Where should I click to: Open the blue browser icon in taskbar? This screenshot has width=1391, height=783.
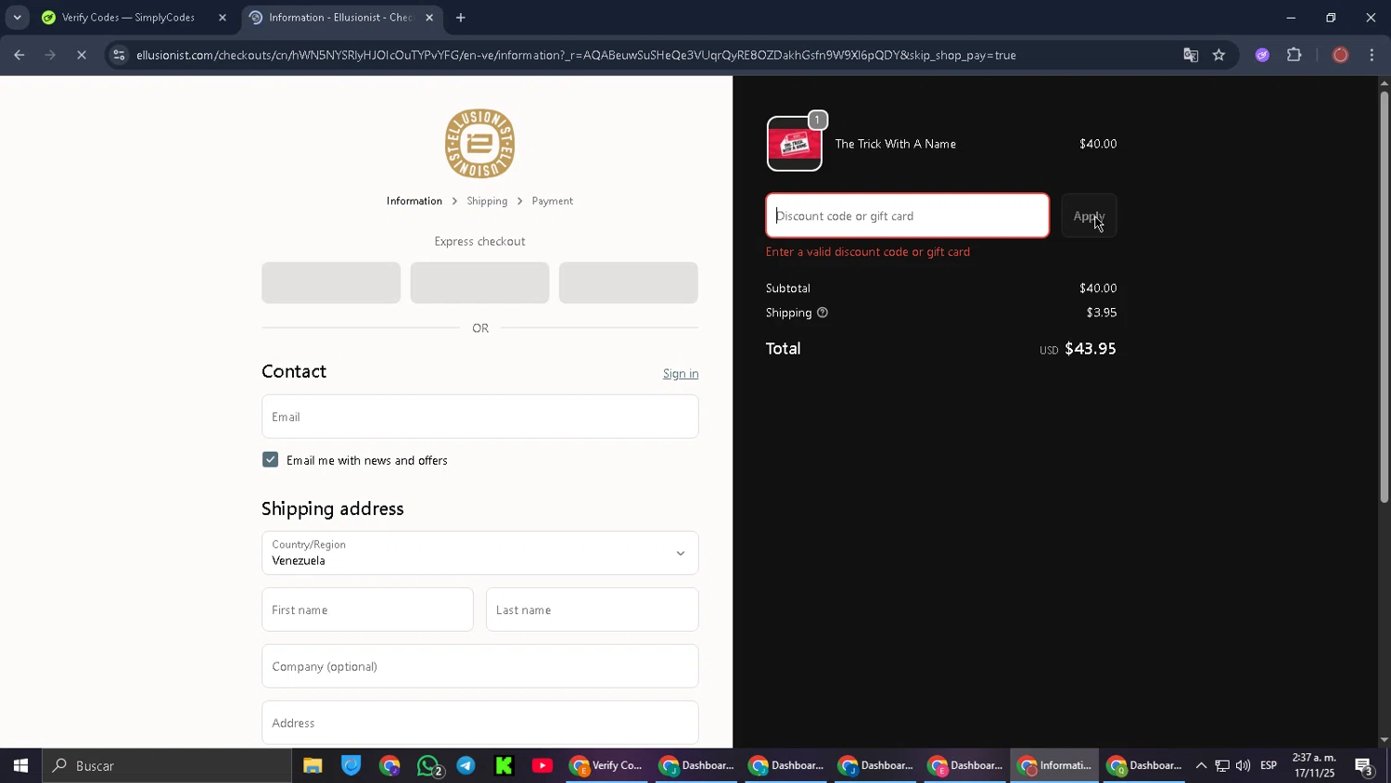(351, 766)
